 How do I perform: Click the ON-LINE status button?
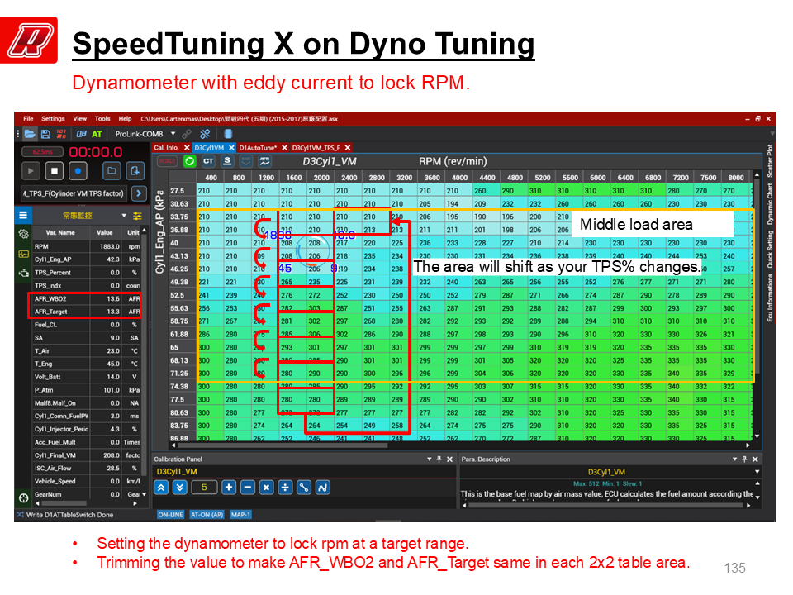[170, 515]
